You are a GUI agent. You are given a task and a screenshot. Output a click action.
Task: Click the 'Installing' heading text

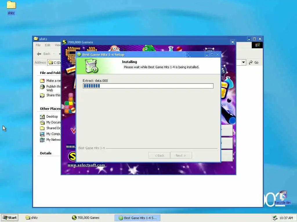130,62
